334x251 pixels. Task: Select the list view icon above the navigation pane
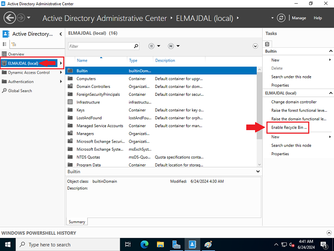4,44
